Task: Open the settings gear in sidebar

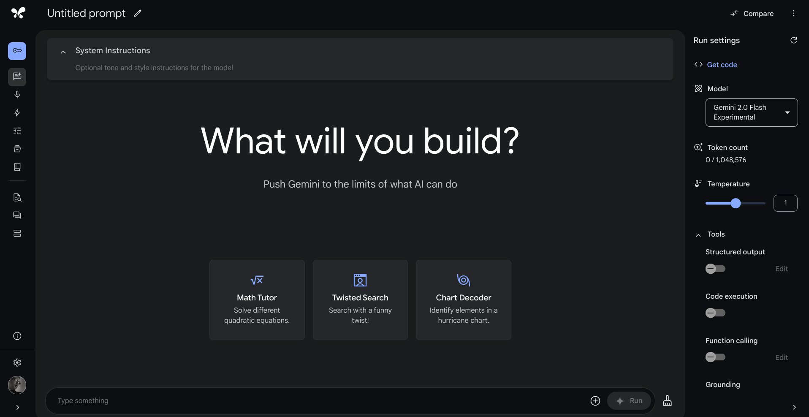Action: pos(17,362)
